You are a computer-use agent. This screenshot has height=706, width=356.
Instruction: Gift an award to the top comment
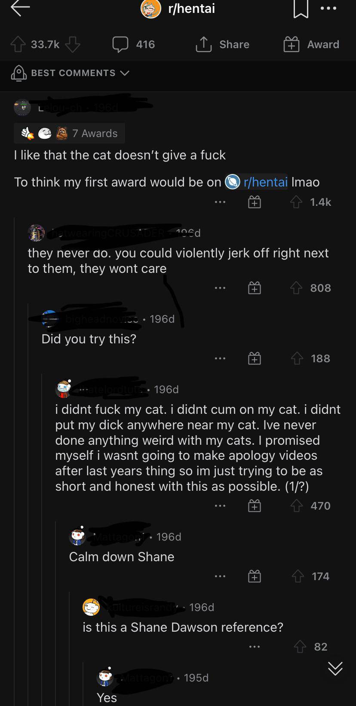tap(254, 202)
